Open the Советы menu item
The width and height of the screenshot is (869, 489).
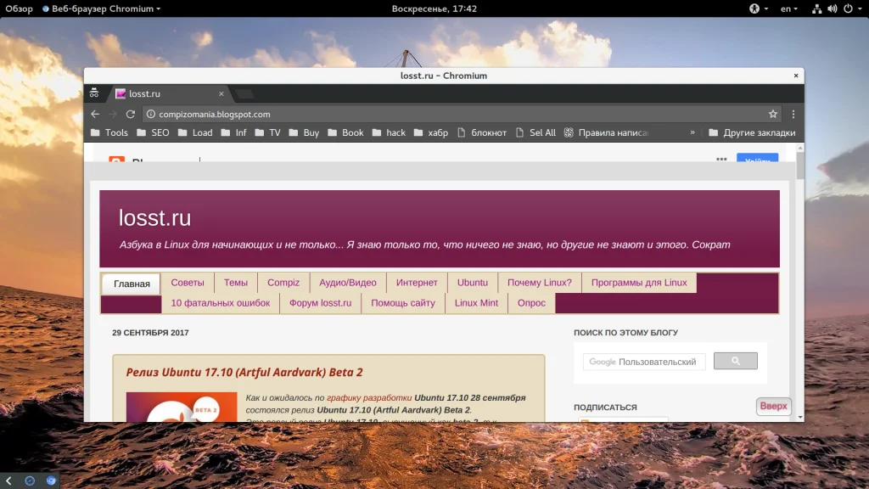(x=188, y=283)
